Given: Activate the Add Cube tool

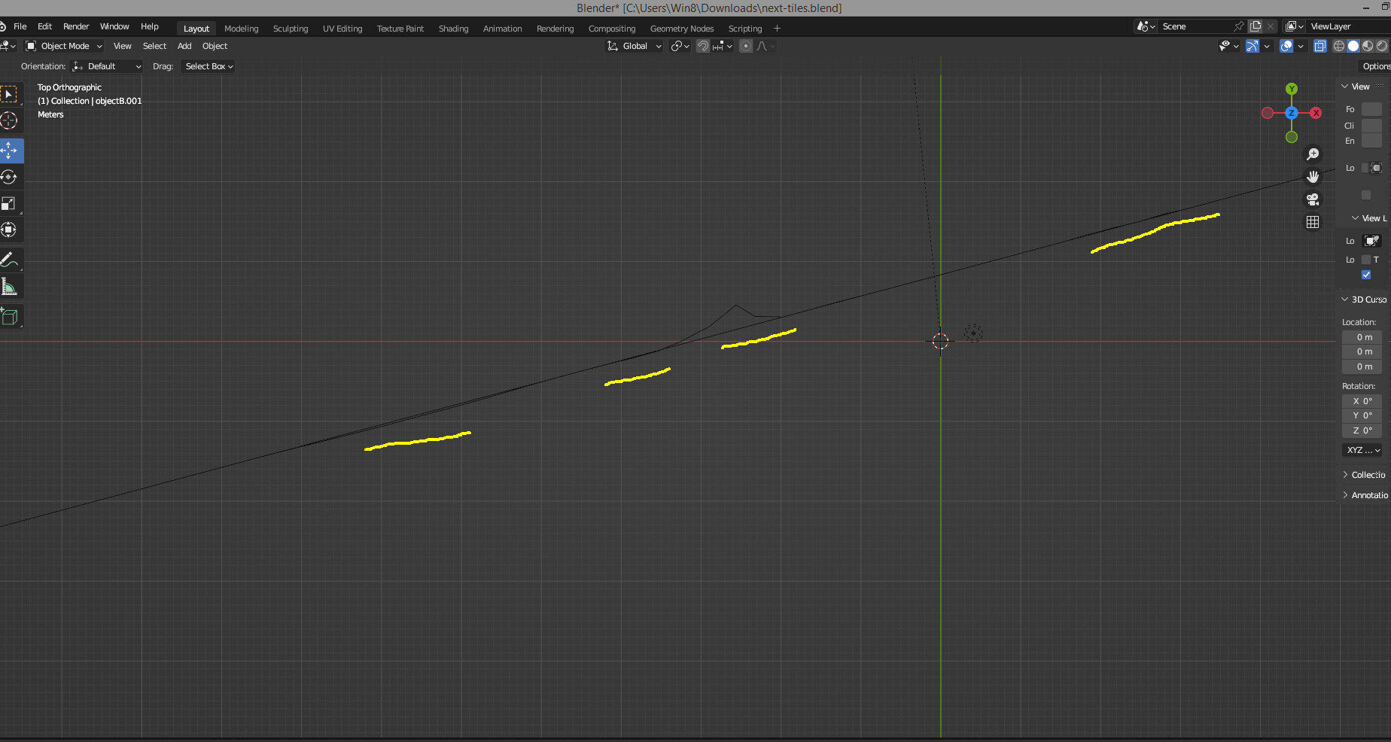Looking at the screenshot, I should (x=11, y=316).
